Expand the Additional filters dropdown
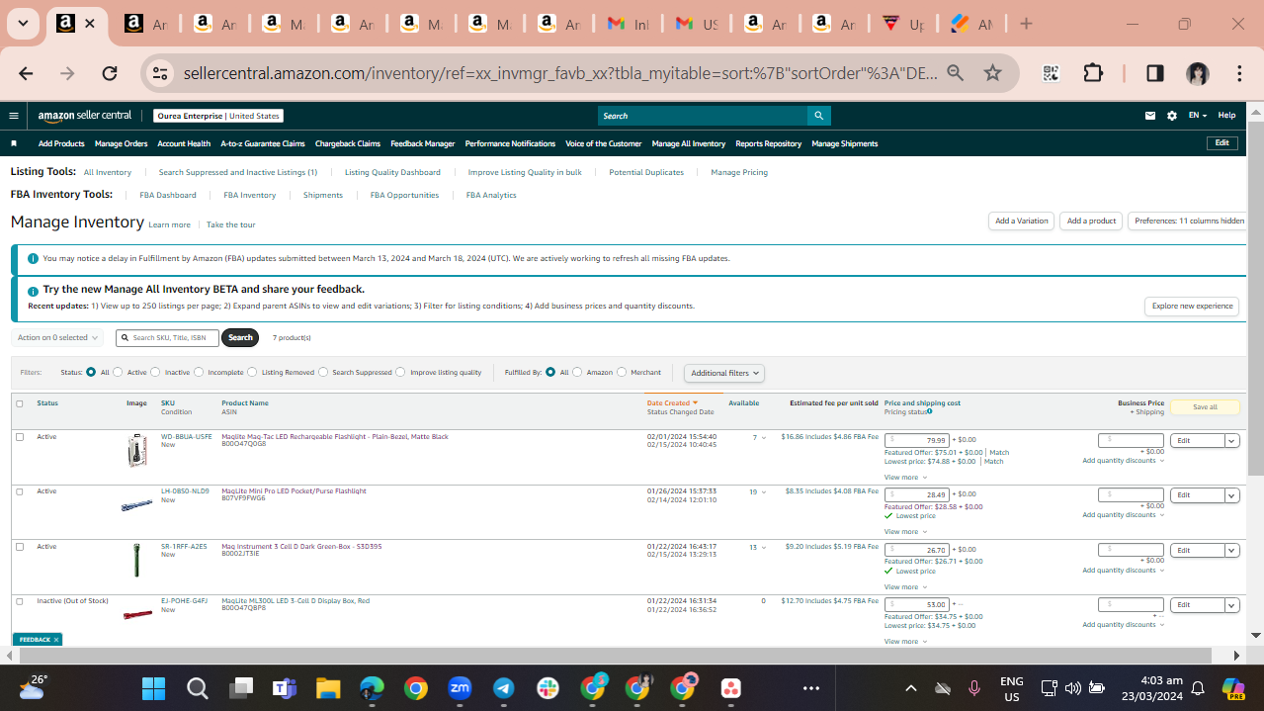 point(724,373)
